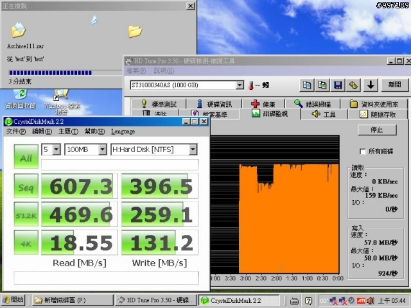Click the help question mark icon in taskbar

point(309,301)
